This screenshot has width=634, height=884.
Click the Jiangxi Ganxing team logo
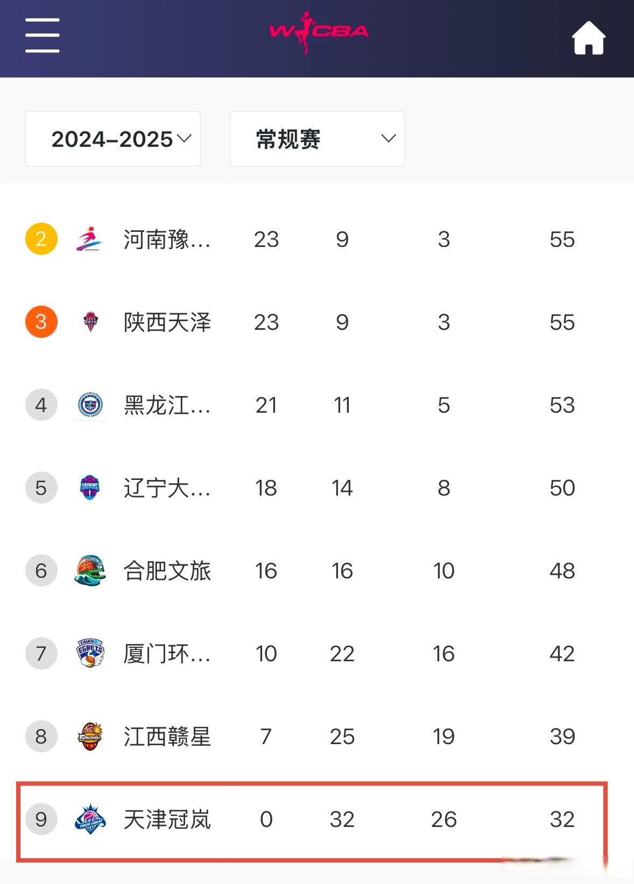point(90,737)
